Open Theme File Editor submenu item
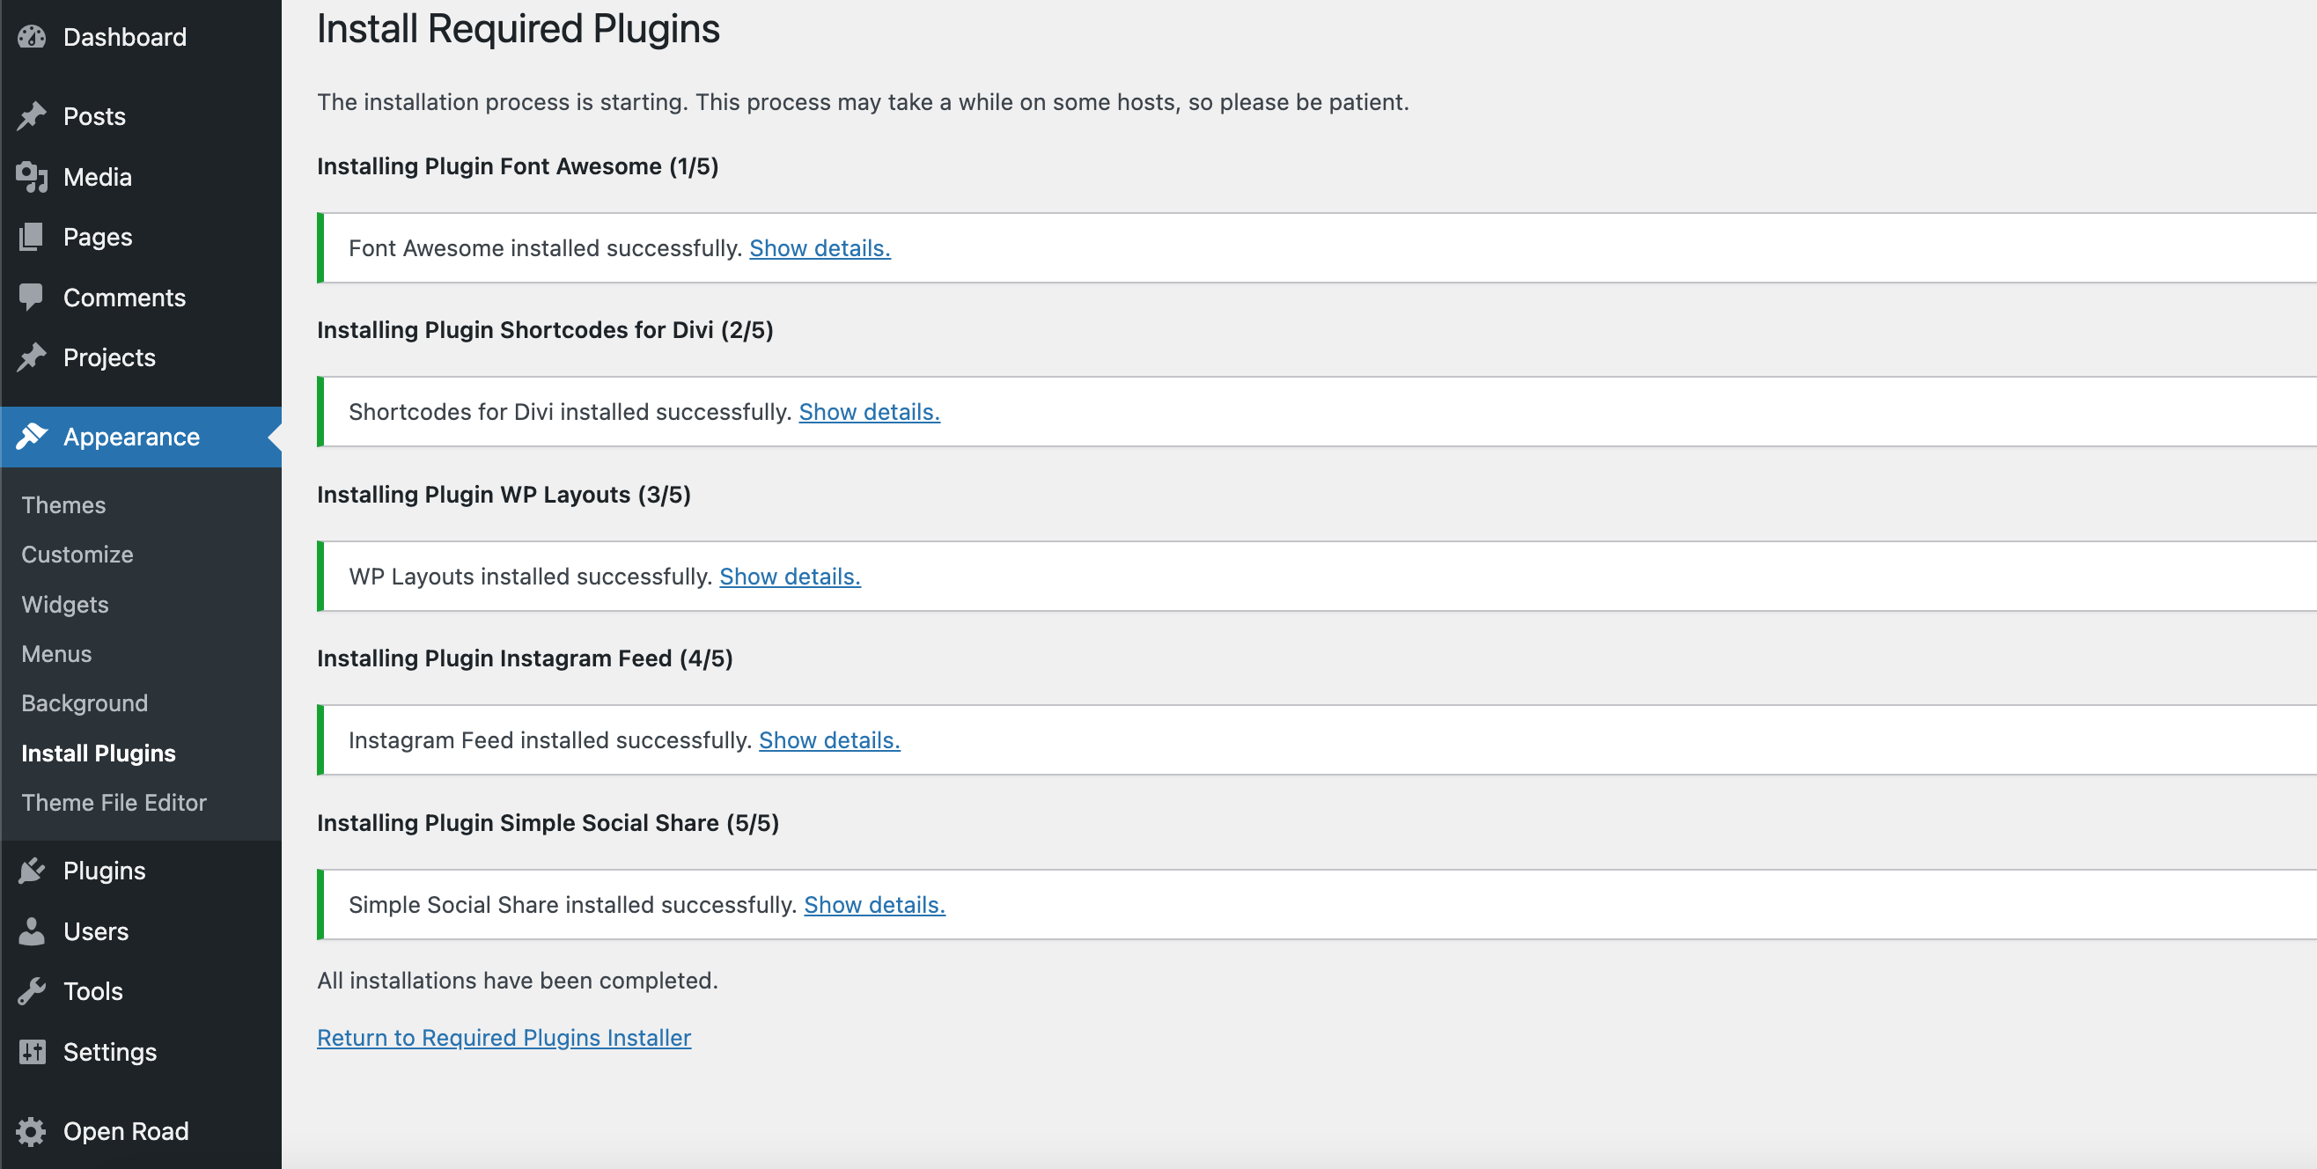Viewport: 2317px width, 1169px height. point(114,802)
